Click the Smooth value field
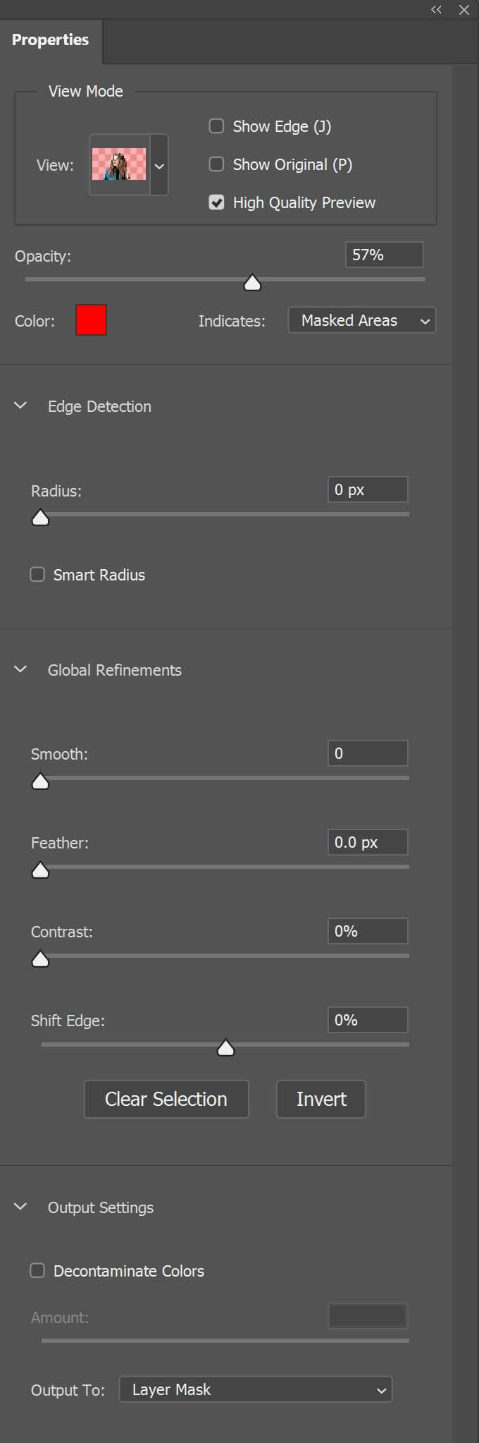The width and height of the screenshot is (479, 1443). click(368, 753)
